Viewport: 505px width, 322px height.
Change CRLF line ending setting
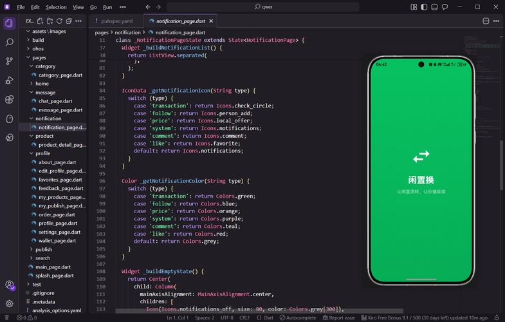(244, 317)
